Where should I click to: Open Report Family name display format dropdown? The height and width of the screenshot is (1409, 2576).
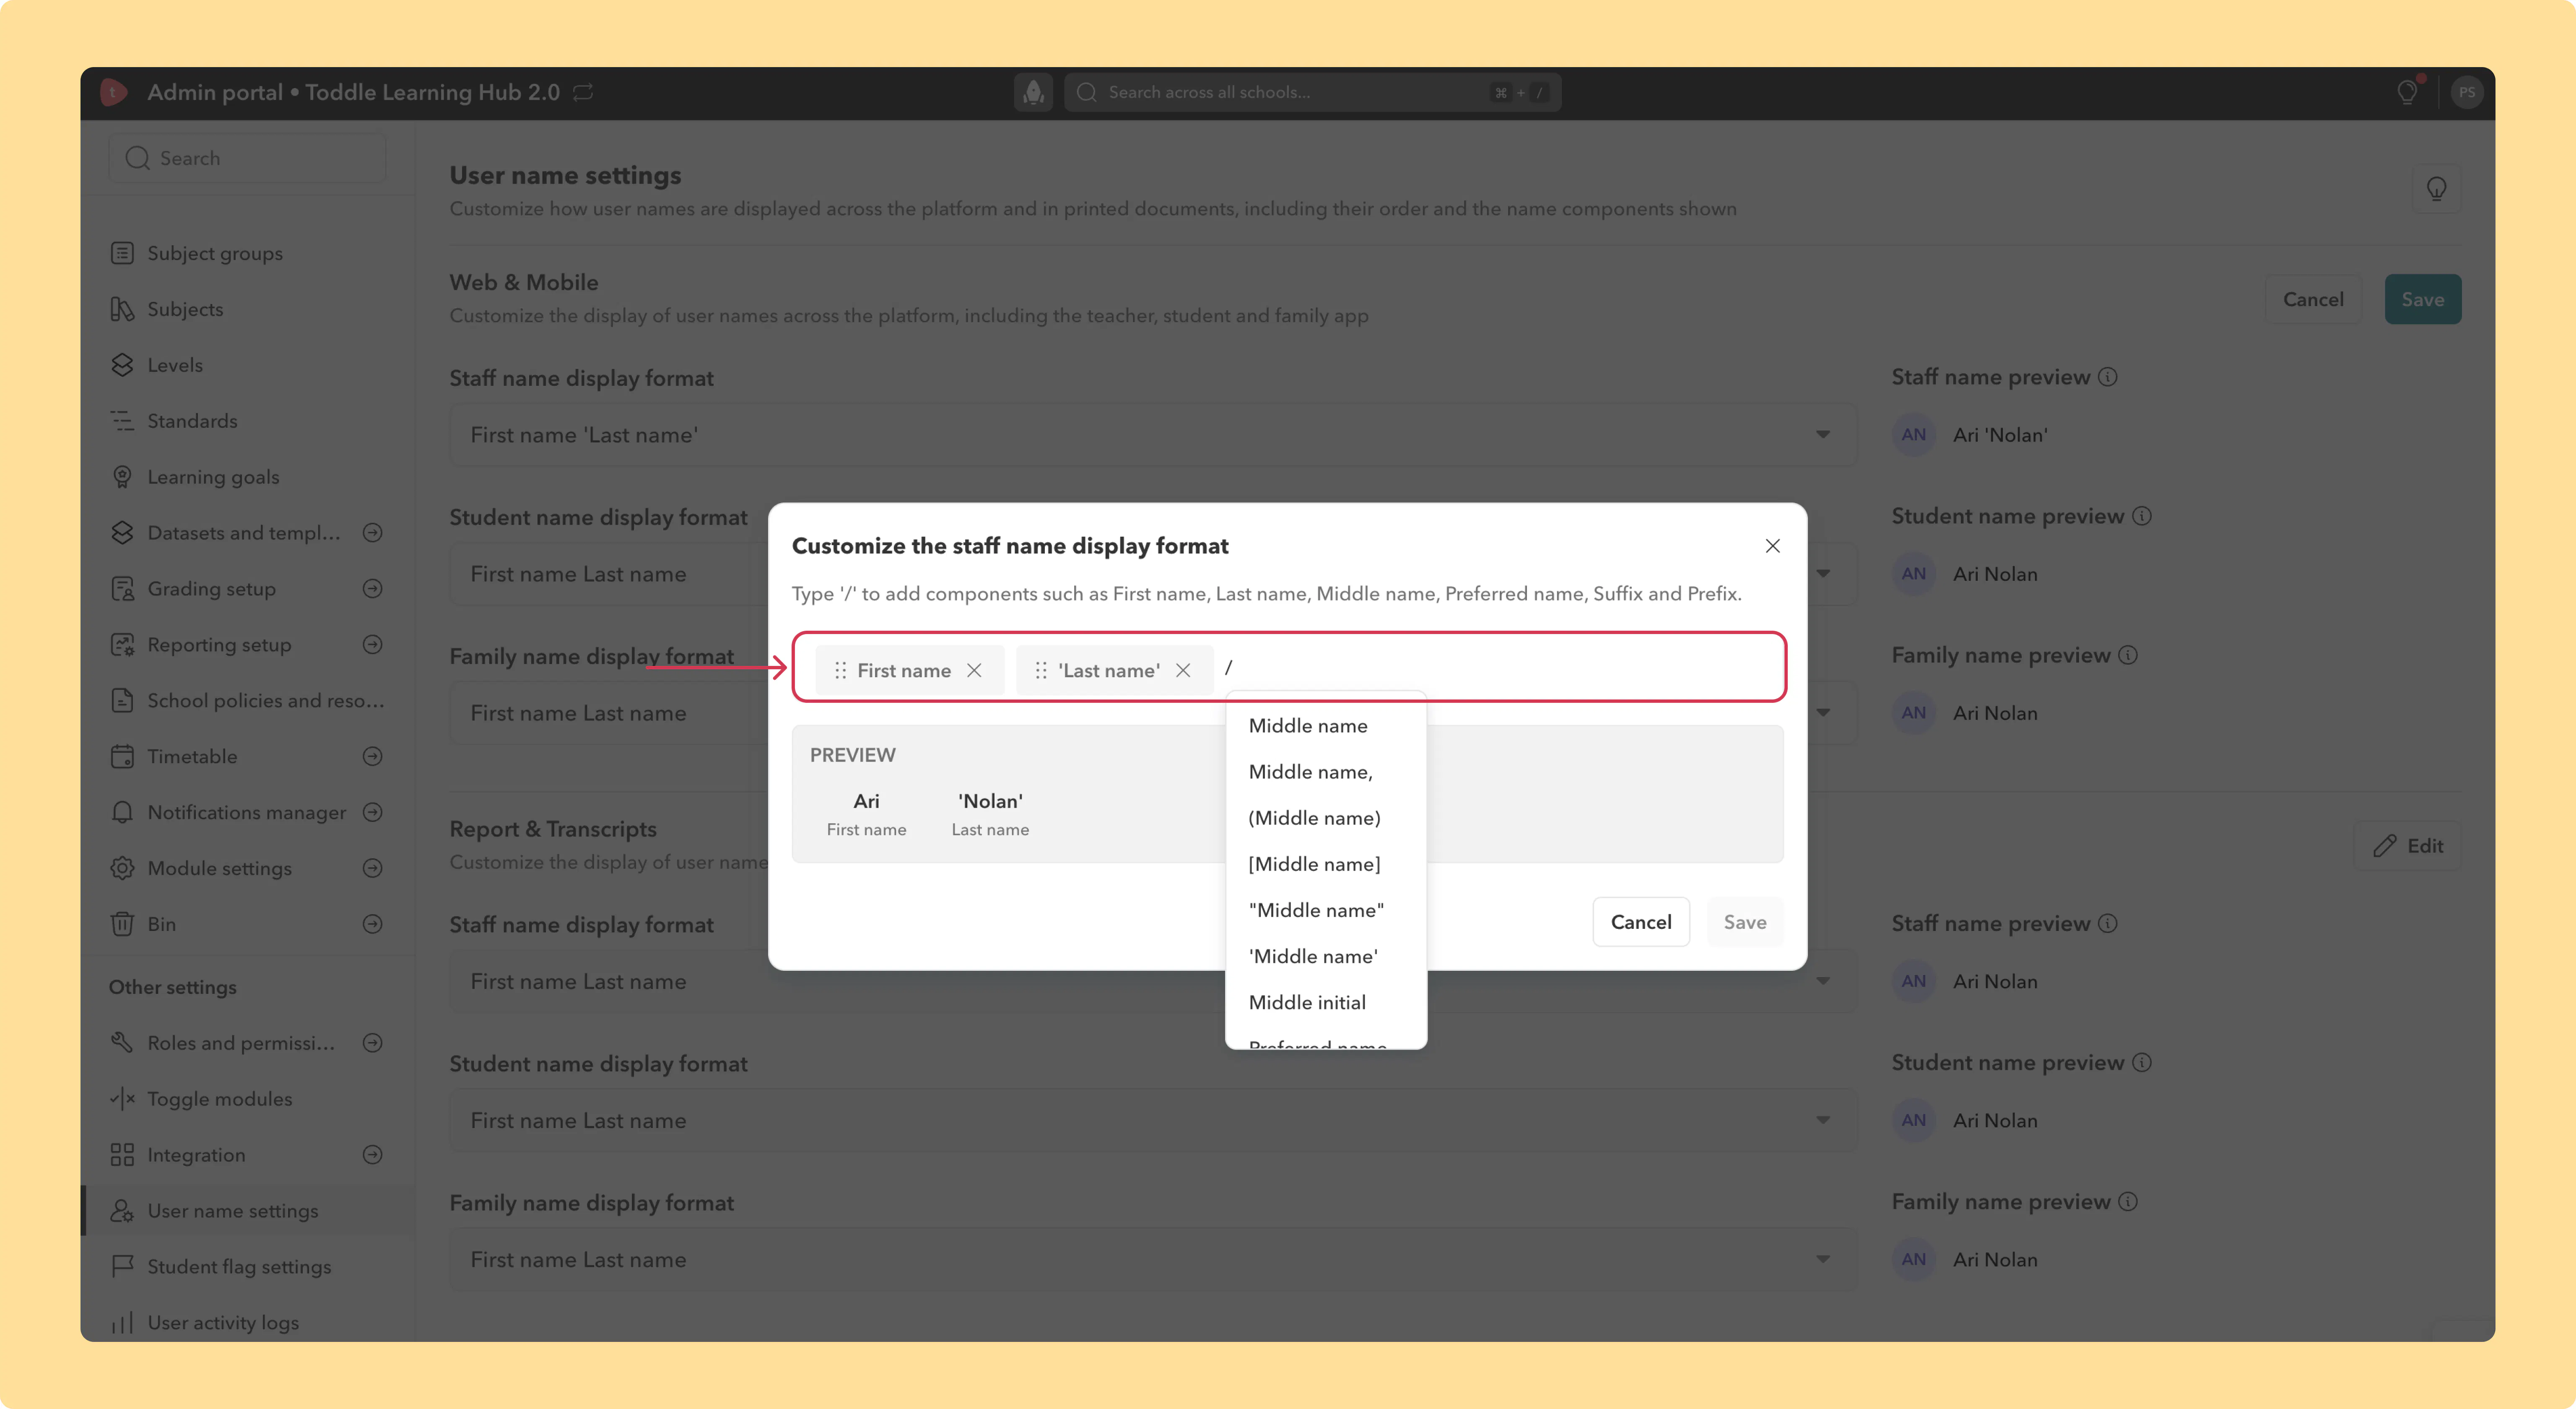(x=1152, y=1259)
